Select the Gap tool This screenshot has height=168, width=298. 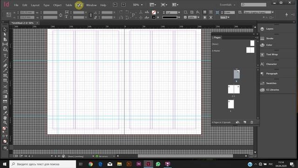[5, 44]
